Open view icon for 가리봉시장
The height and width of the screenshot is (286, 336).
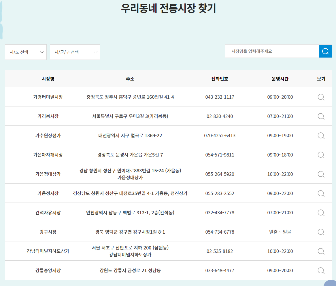[321, 116]
